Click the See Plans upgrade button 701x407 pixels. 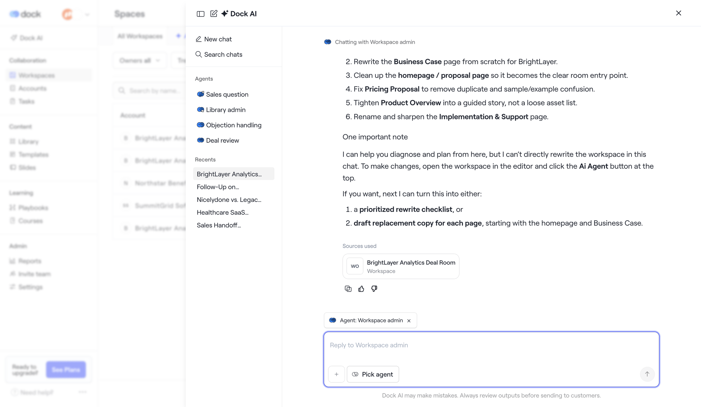click(x=66, y=370)
